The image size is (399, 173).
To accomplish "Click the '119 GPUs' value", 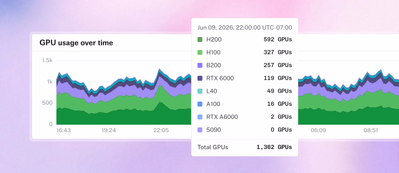I will coord(278,78).
